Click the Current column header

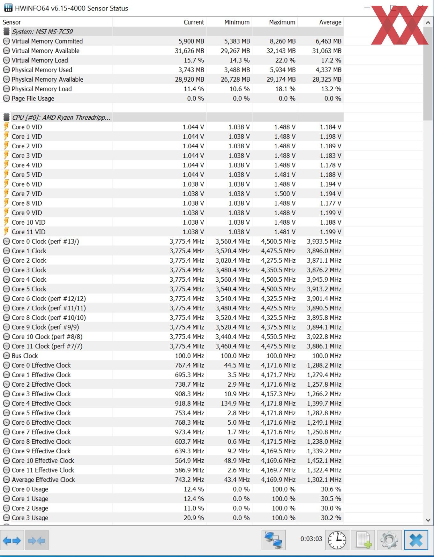(159, 22)
